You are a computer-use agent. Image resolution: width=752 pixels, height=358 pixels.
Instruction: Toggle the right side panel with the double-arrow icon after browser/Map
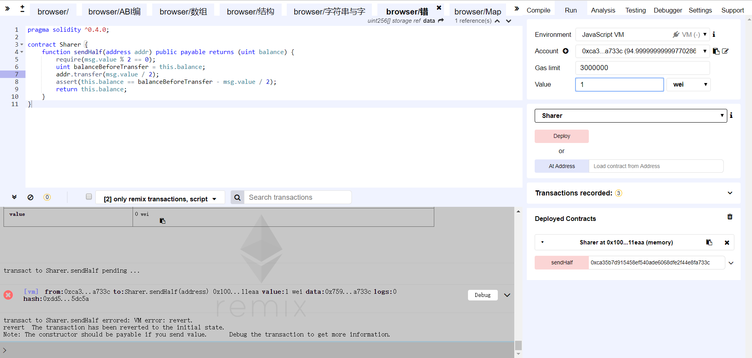pyautogui.click(x=517, y=8)
